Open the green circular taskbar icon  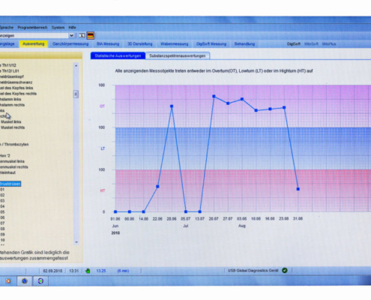40,281
